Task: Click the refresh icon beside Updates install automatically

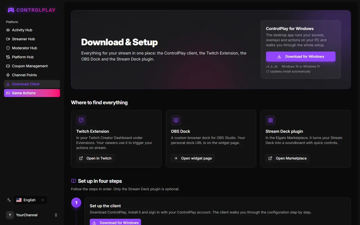Action: tap(267, 71)
